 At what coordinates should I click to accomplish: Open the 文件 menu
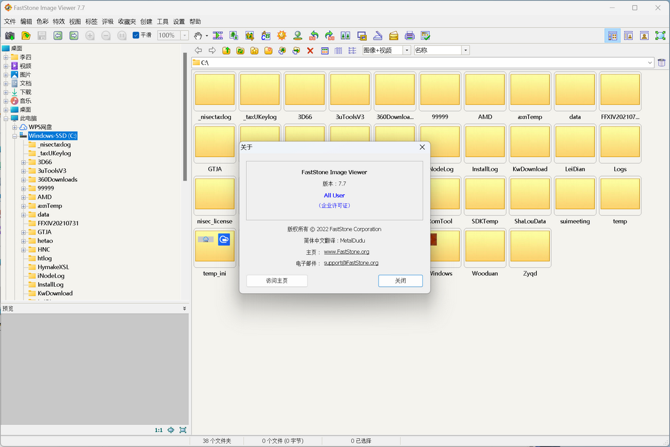(x=10, y=20)
